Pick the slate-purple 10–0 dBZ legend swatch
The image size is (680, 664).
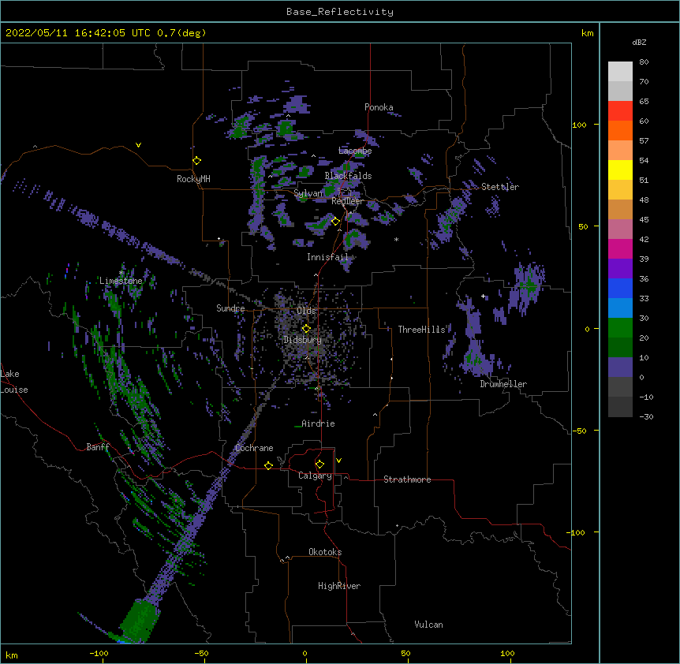[x=620, y=367]
